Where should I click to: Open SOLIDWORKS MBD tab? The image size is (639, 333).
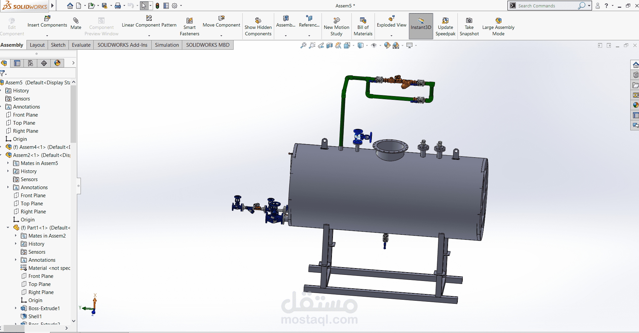pyautogui.click(x=208, y=45)
